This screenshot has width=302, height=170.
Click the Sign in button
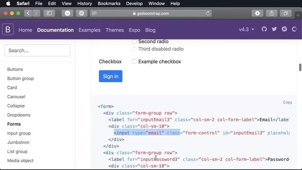pyautogui.click(x=110, y=76)
